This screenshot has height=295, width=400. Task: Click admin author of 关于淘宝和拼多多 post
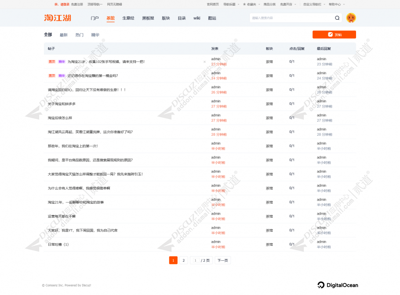pos(216,101)
